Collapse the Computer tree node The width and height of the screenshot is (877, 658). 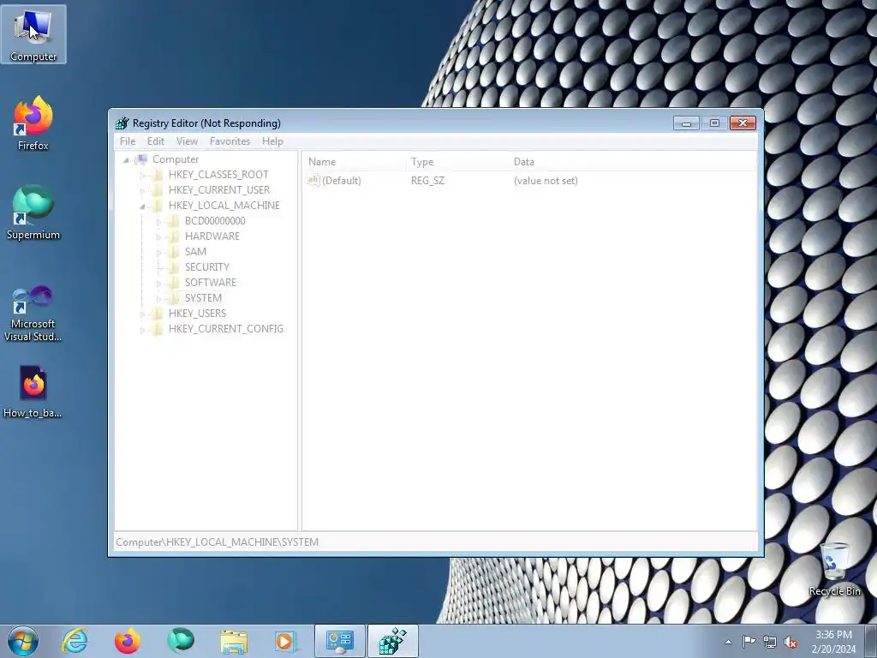pos(127,160)
